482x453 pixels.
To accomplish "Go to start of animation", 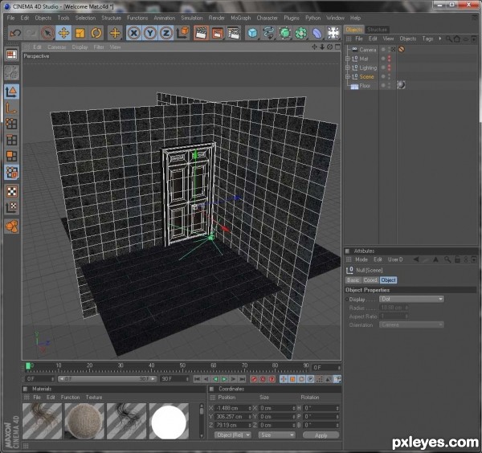I will coord(197,379).
